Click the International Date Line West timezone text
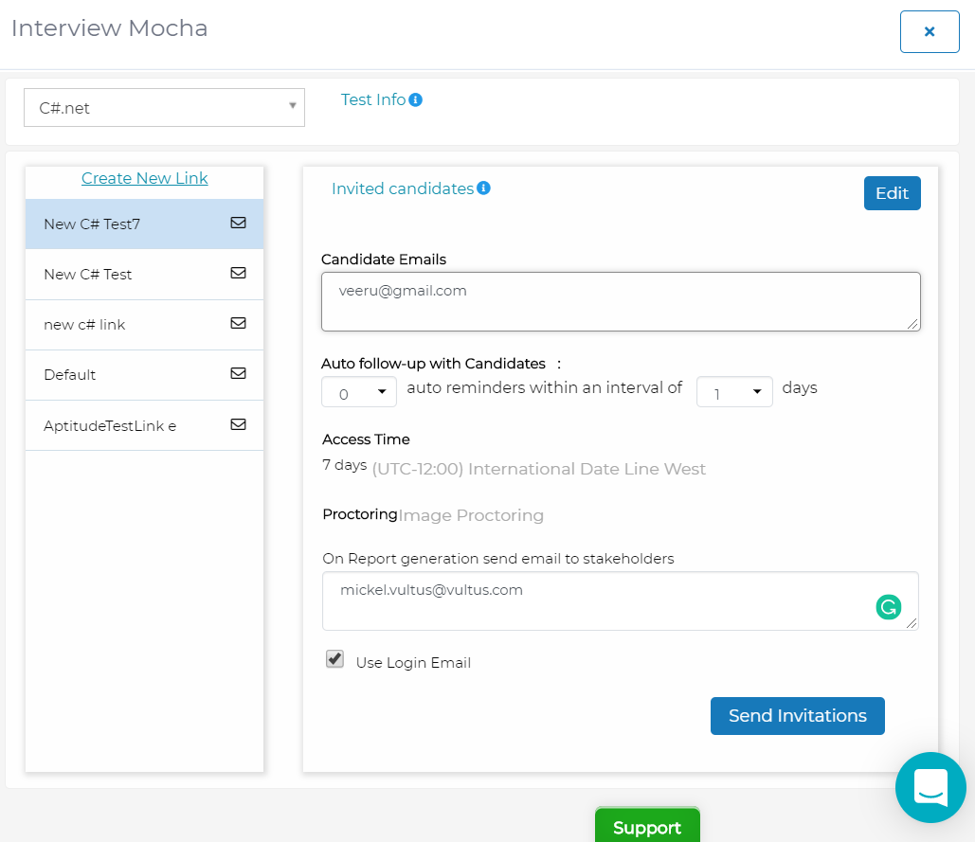The image size is (975, 842). (x=538, y=469)
